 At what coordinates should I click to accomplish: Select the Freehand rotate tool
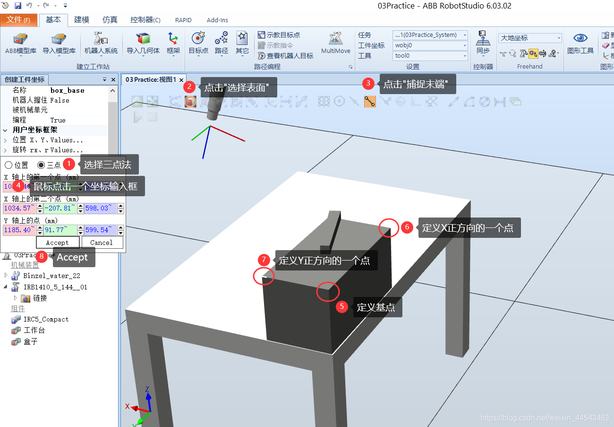(512, 53)
